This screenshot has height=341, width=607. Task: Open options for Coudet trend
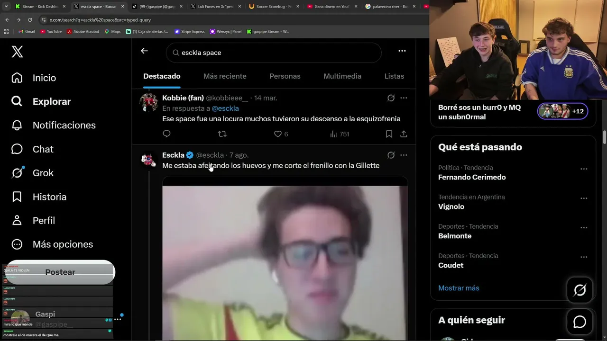coord(584,257)
